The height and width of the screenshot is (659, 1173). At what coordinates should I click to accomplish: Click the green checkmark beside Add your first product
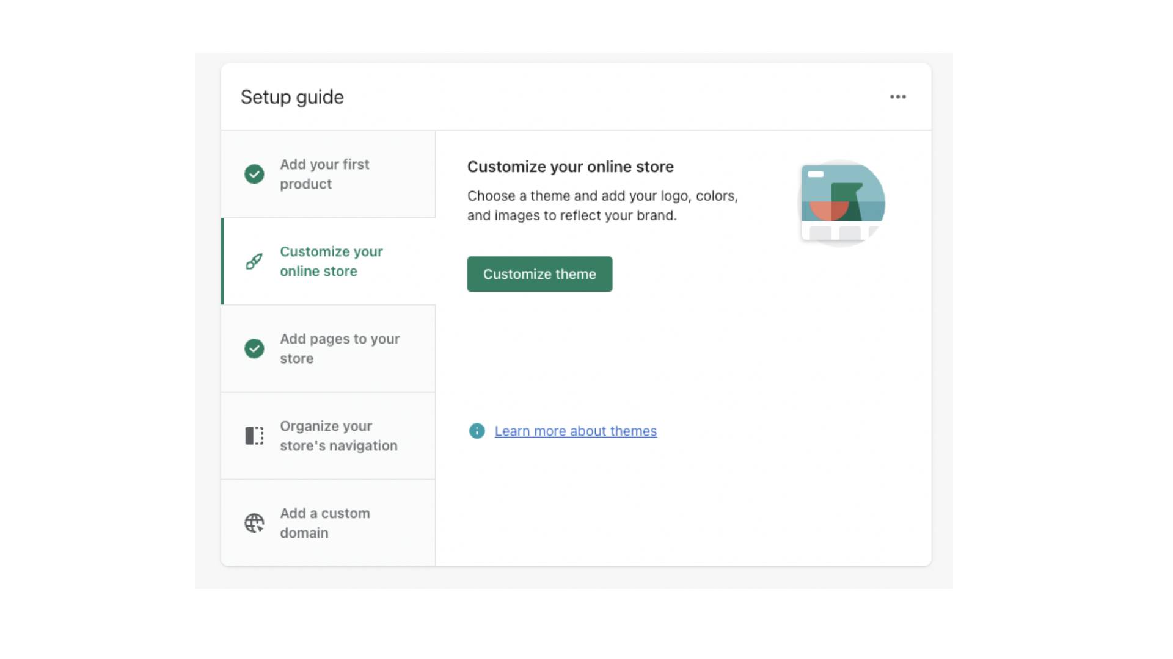pyautogui.click(x=254, y=175)
